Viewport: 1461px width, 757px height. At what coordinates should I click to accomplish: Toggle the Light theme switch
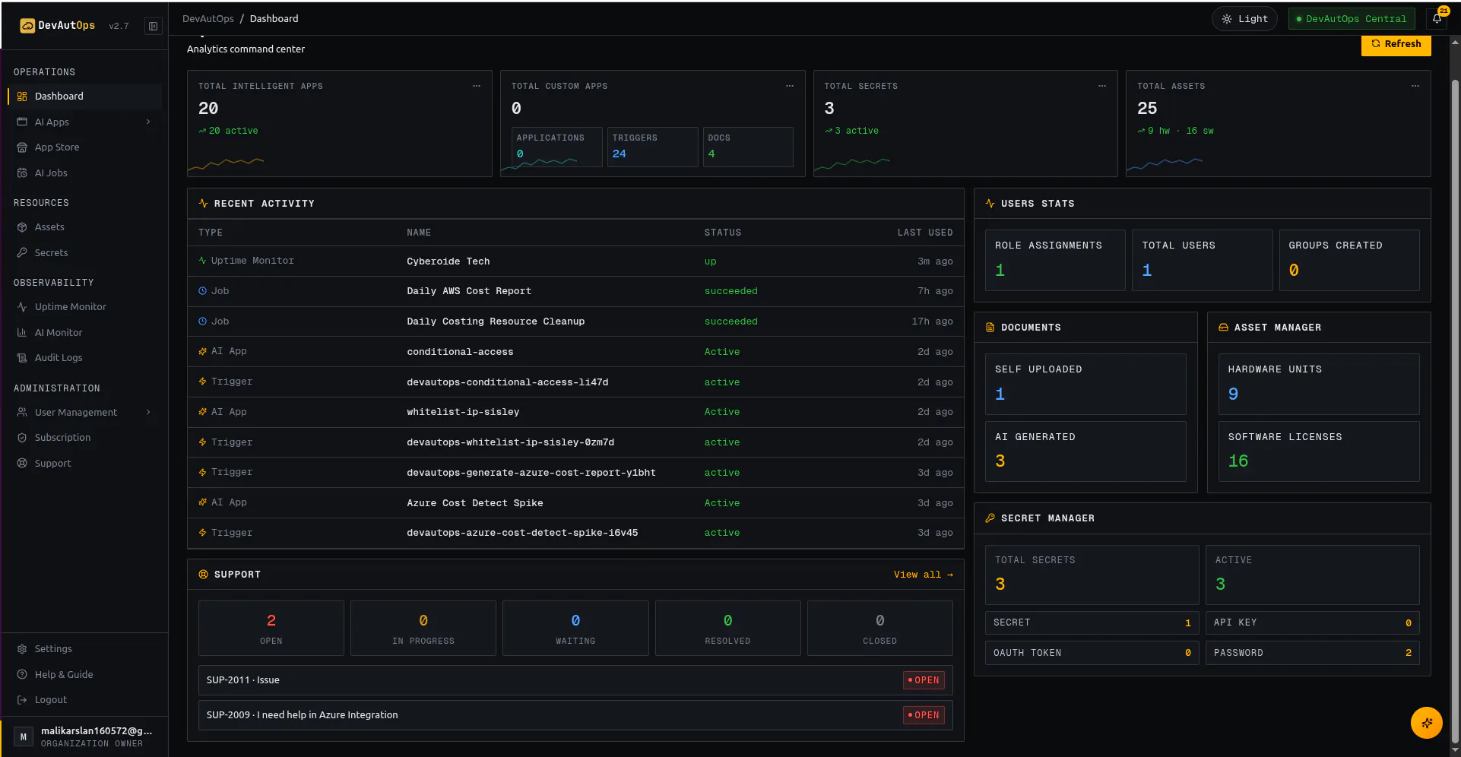point(1244,19)
